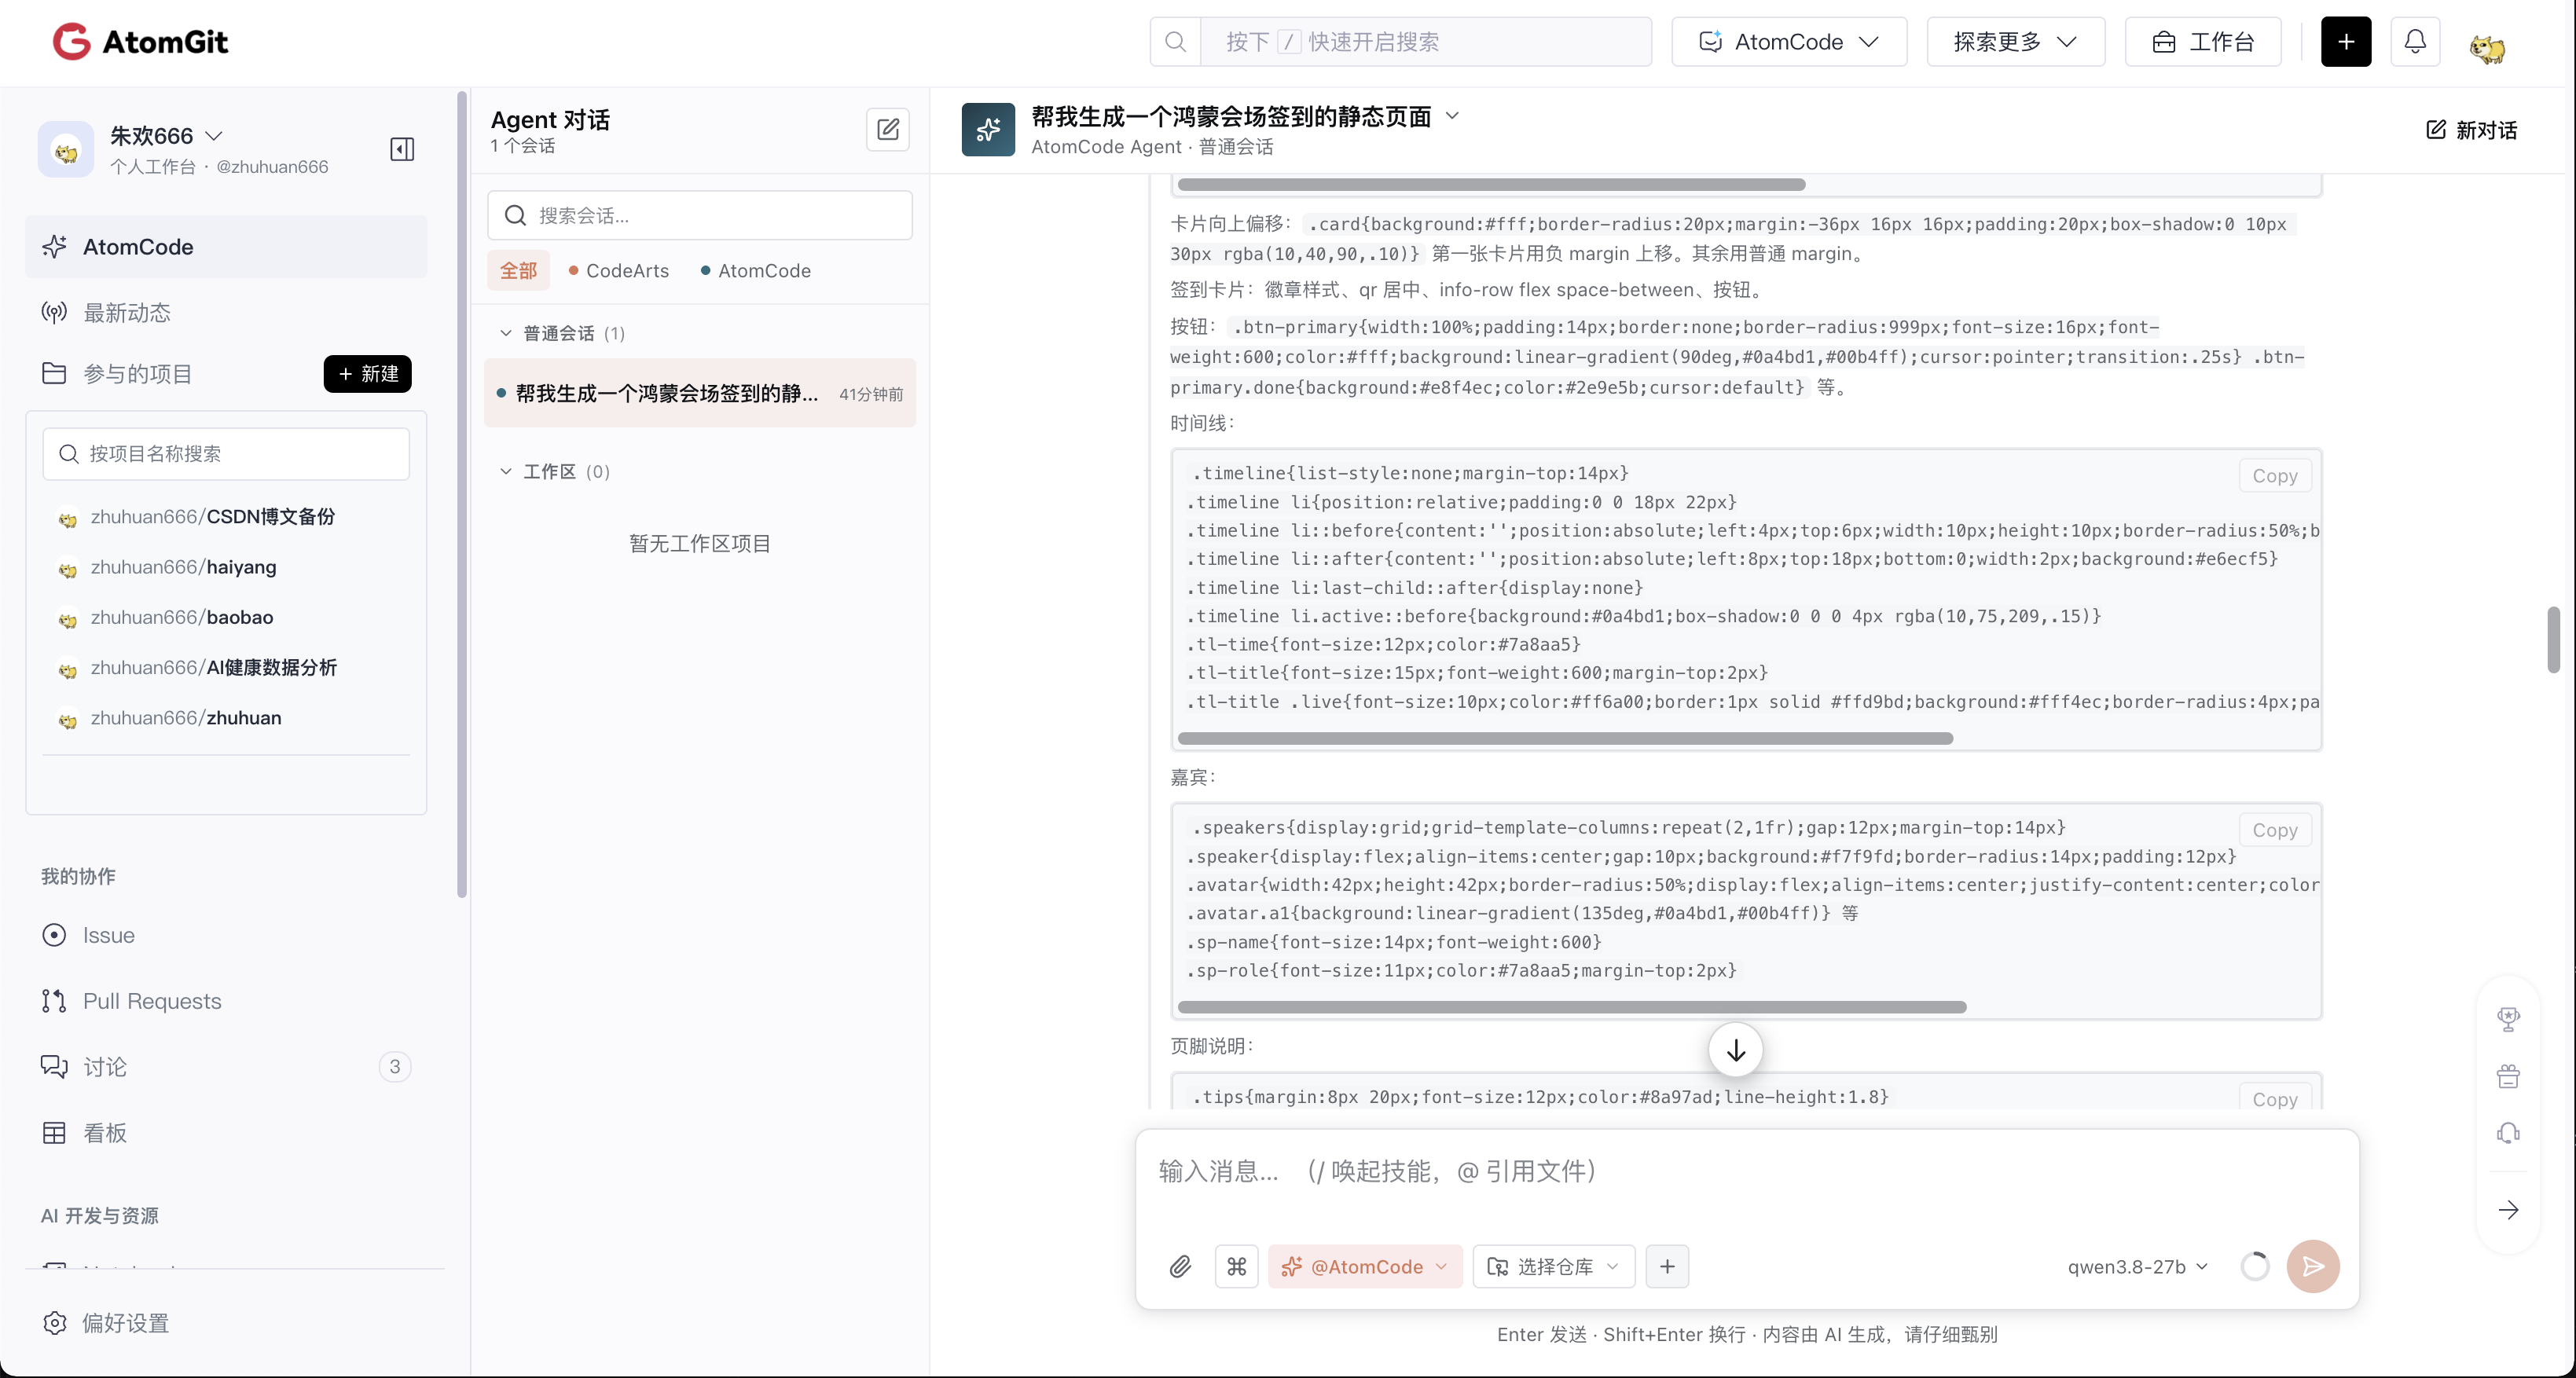The height and width of the screenshot is (1378, 2576).
Task: Expand the conversation title dropdown chevron
Action: point(1453,116)
